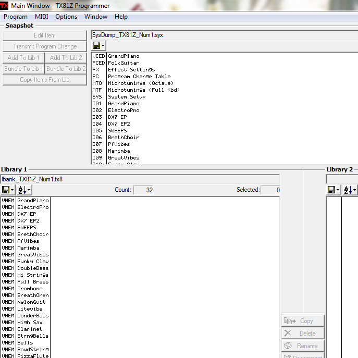
Task: Open the Options menu
Action: click(x=66, y=17)
